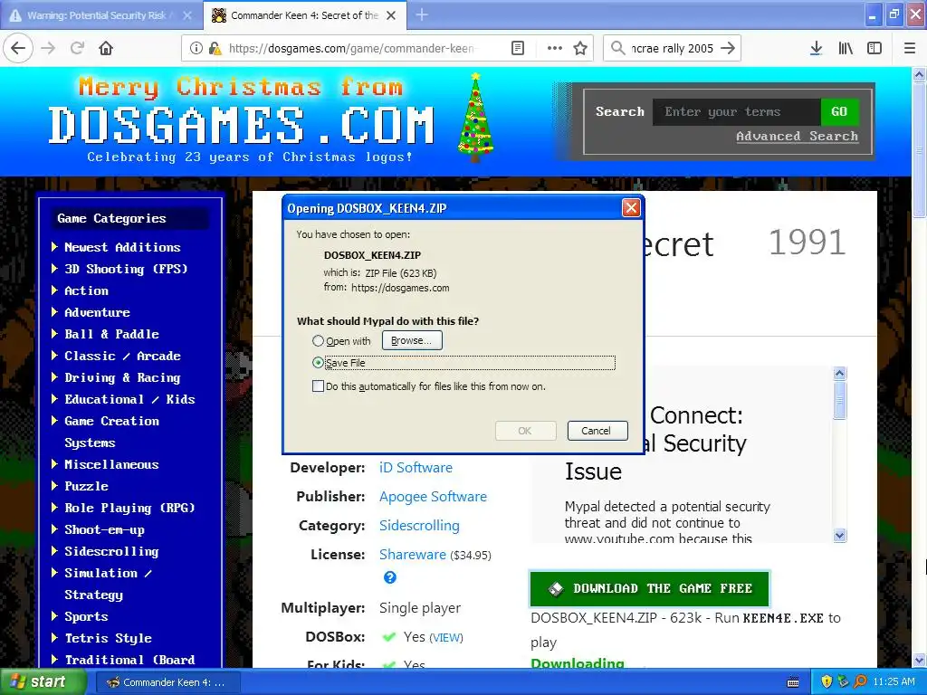Image resolution: width=927 pixels, height=695 pixels.
Task: Submit search with the arrow icon
Action: coord(728,48)
